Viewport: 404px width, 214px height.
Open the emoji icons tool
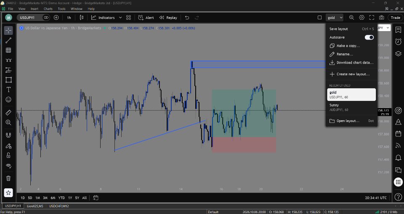8,99
